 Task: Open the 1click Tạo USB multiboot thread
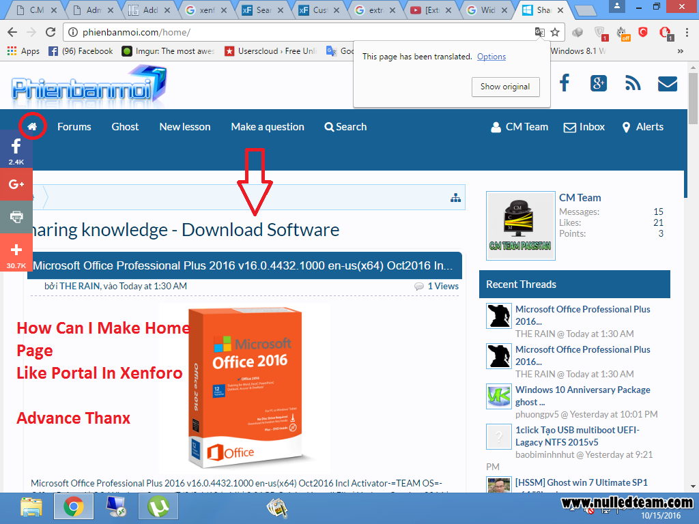pos(577,436)
